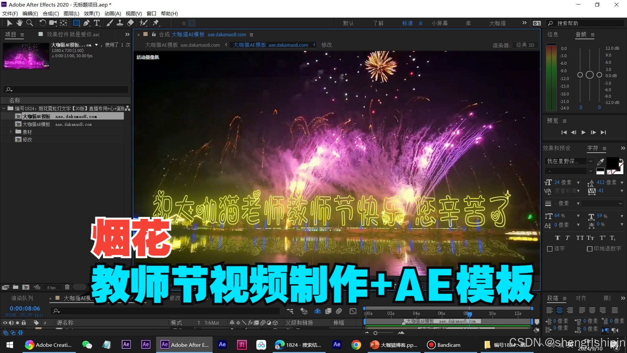Viewport: 627px width, 353px height.
Task: Click the project thumbnail preview
Action: [26, 56]
